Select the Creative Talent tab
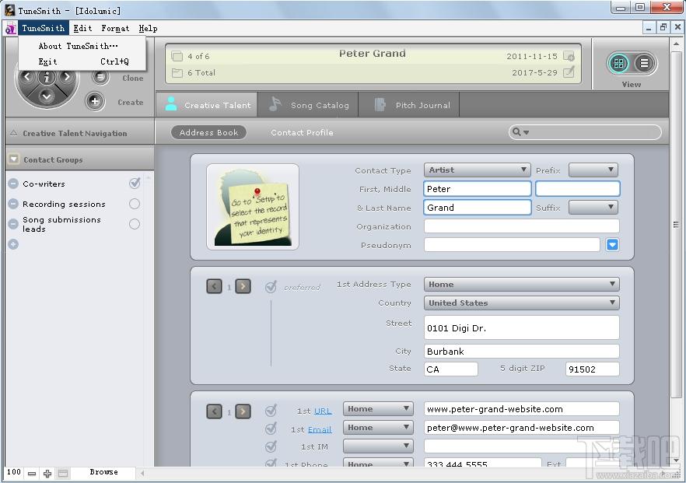686x483 pixels. pyautogui.click(x=207, y=105)
